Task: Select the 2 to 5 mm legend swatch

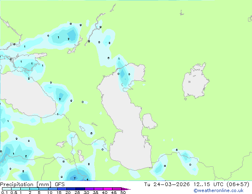Action: pyautogui.click(x=34, y=189)
